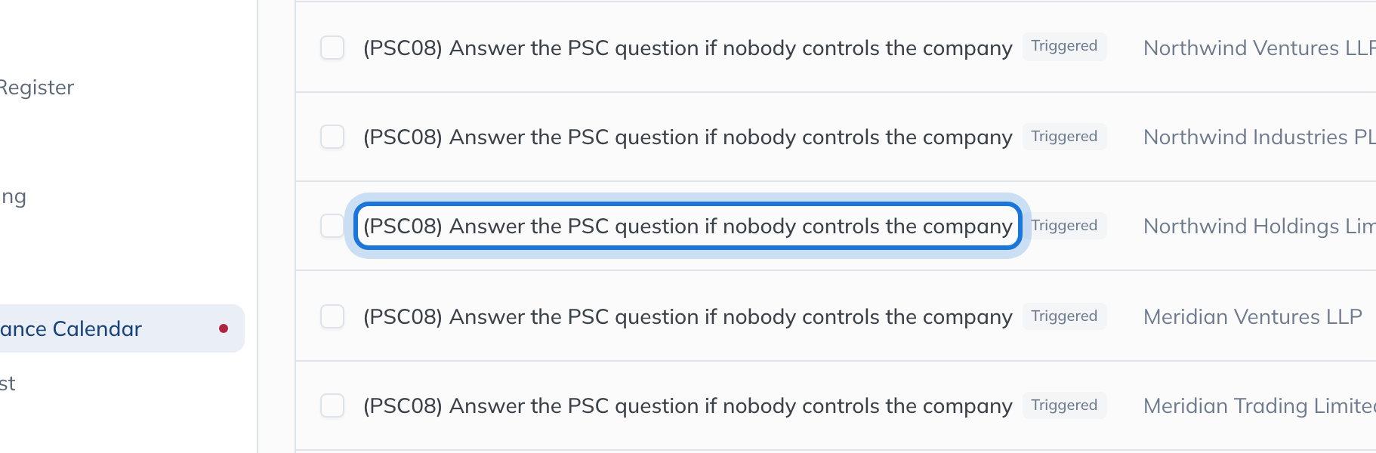
Task: Mark the checkbox for the Meridian Trading Limited row
Action: [332, 405]
